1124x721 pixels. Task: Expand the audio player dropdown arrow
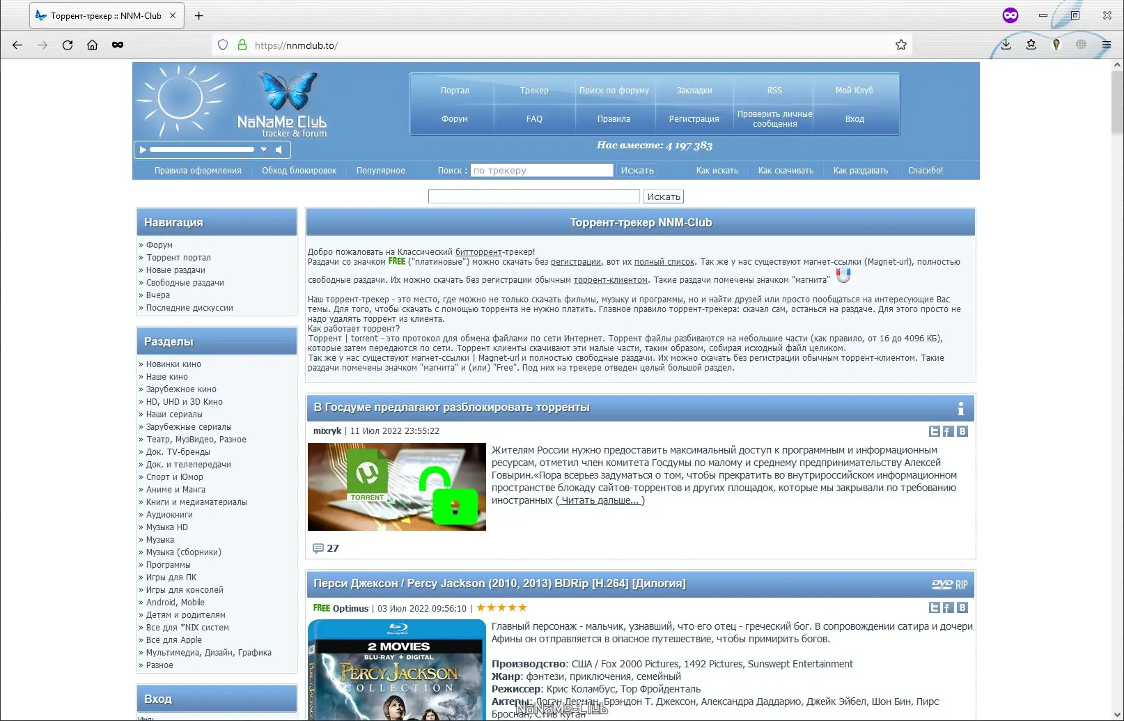click(x=264, y=150)
